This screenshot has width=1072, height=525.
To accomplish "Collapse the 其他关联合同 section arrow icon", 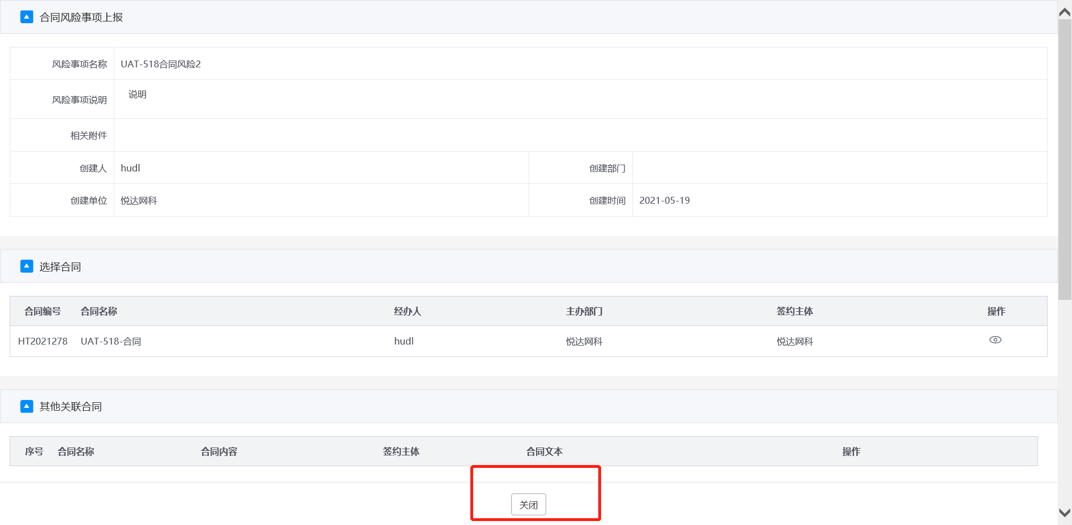I will tap(27, 406).
